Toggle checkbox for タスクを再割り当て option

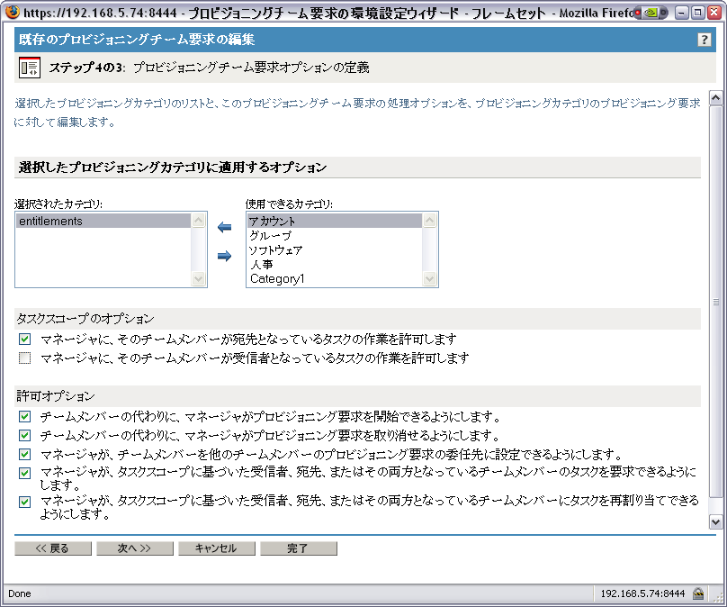pyautogui.click(x=25, y=502)
